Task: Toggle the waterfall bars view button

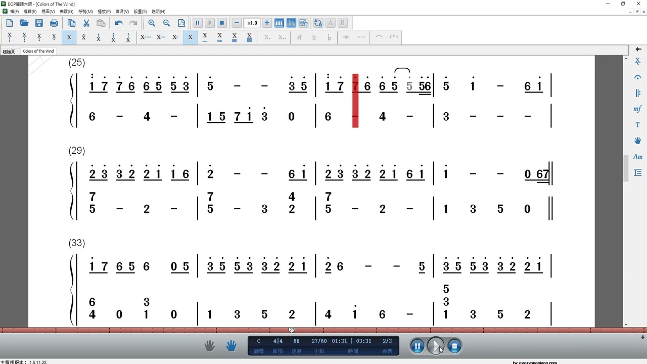Action: 291,23
